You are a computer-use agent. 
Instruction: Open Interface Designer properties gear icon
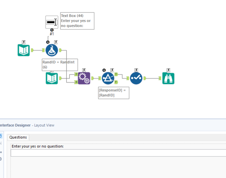(1, 159)
